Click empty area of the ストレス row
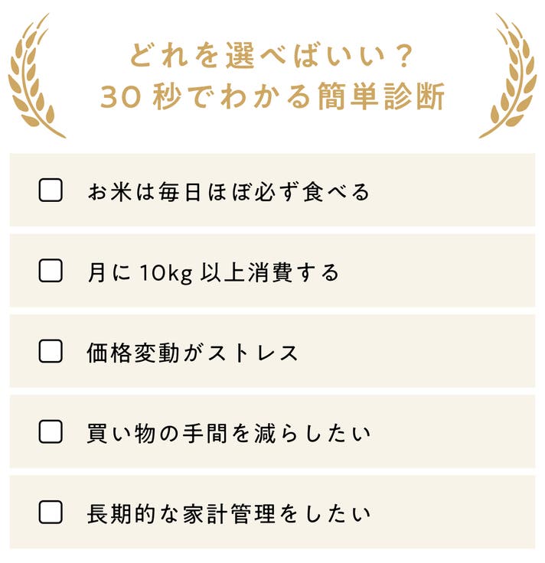Image resolution: width=545 pixels, height=563 pixels. pos(416,351)
